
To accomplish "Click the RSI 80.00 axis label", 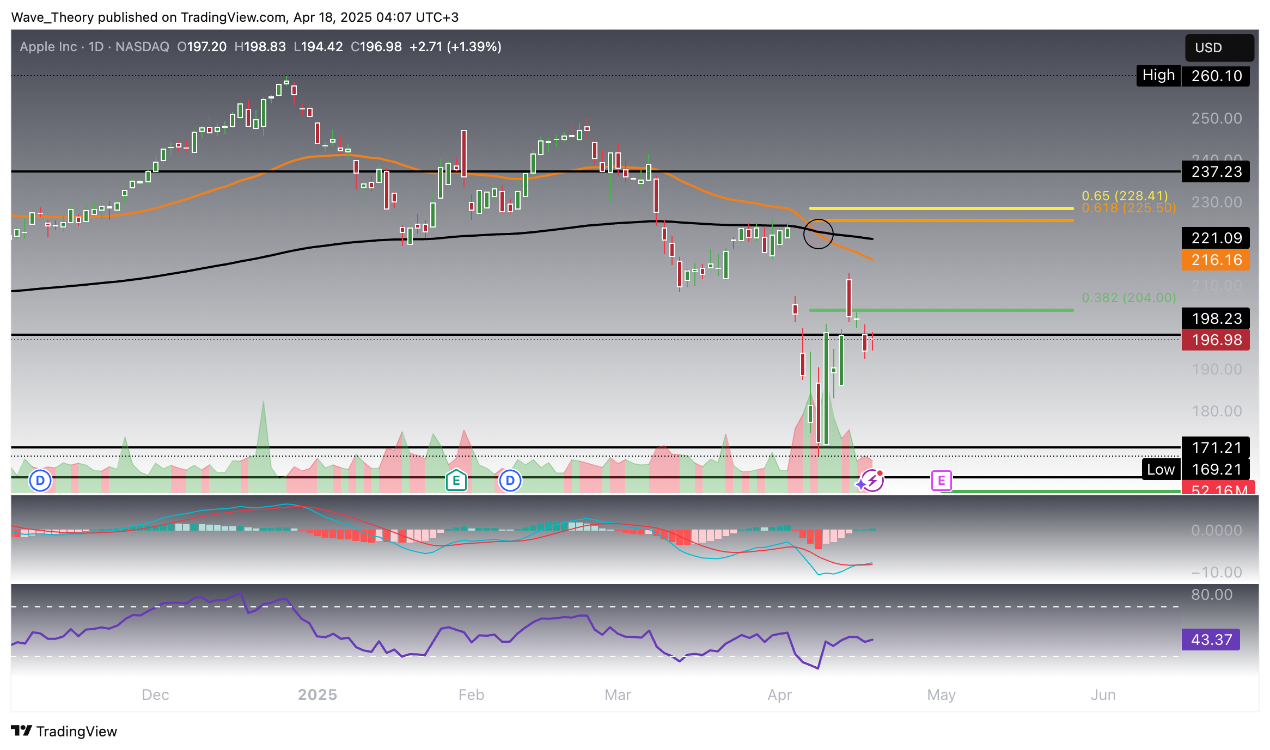I will pos(1212,594).
